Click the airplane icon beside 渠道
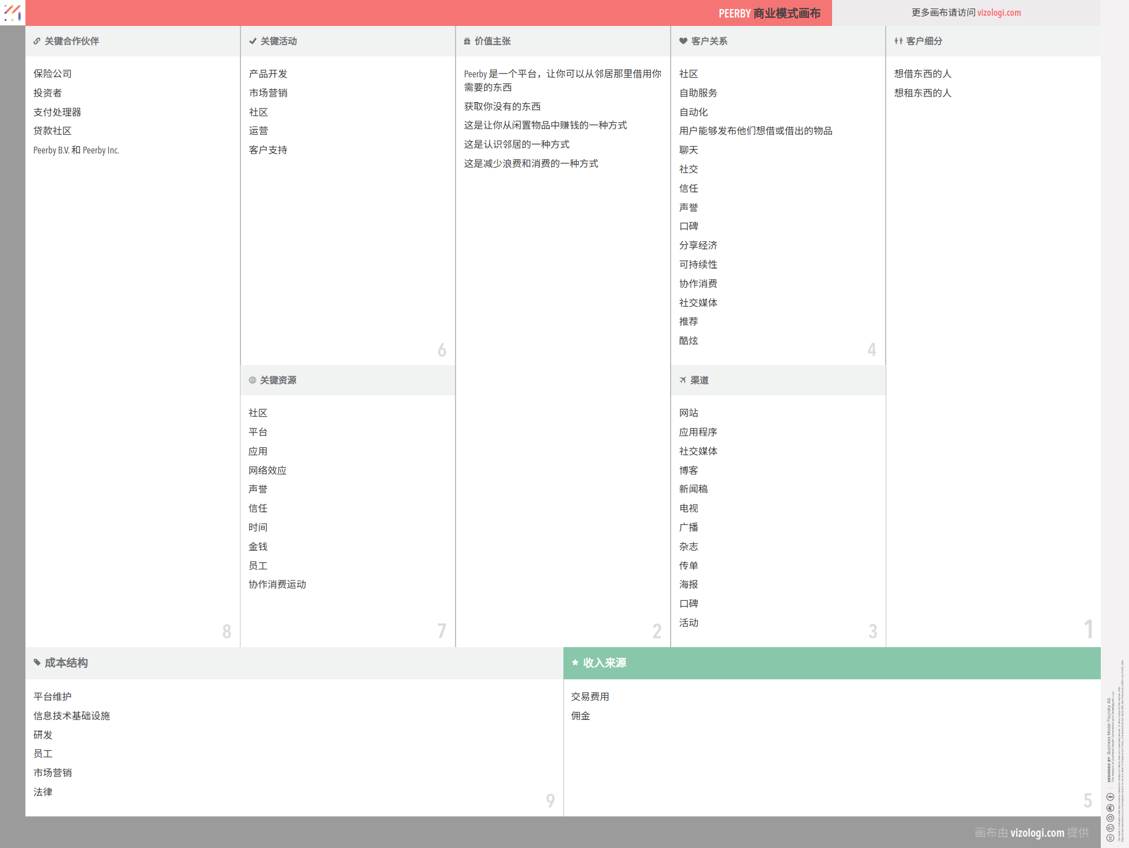The height and width of the screenshot is (848, 1129). pos(682,380)
